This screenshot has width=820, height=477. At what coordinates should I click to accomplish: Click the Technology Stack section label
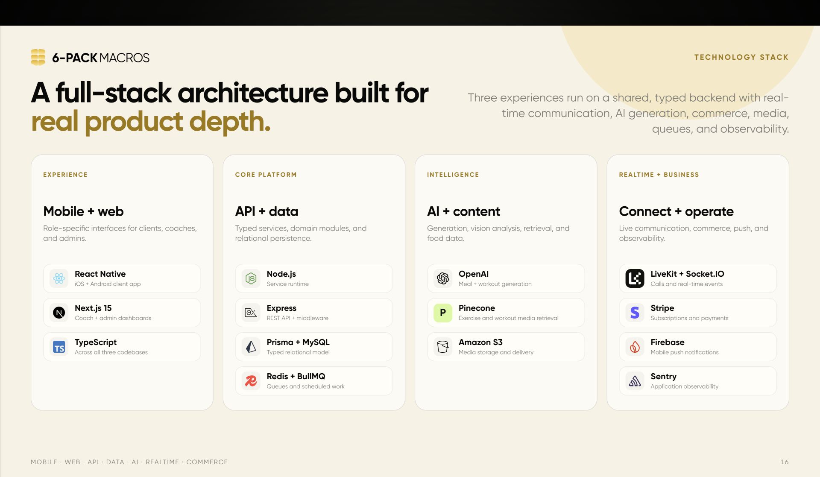tap(741, 57)
